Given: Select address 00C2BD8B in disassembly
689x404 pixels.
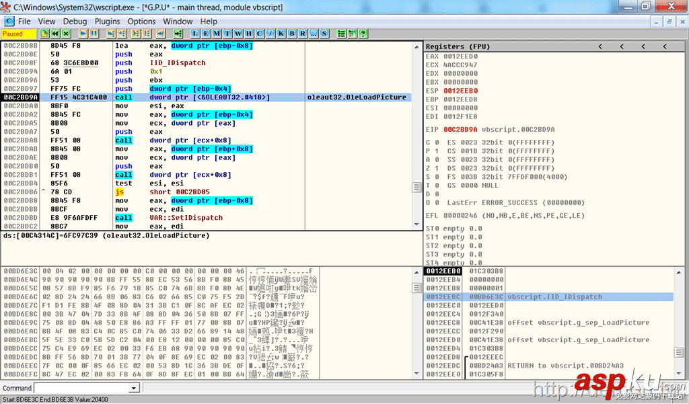Looking at the screenshot, I should [x=21, y=46].
